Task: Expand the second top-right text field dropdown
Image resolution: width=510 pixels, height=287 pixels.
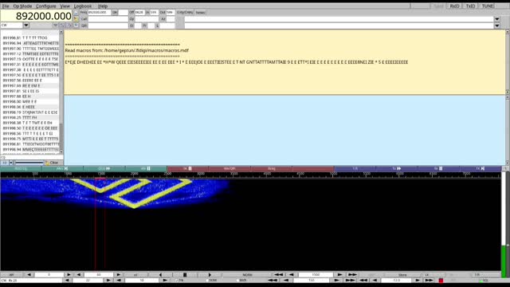Action: [x=496, y=19]
